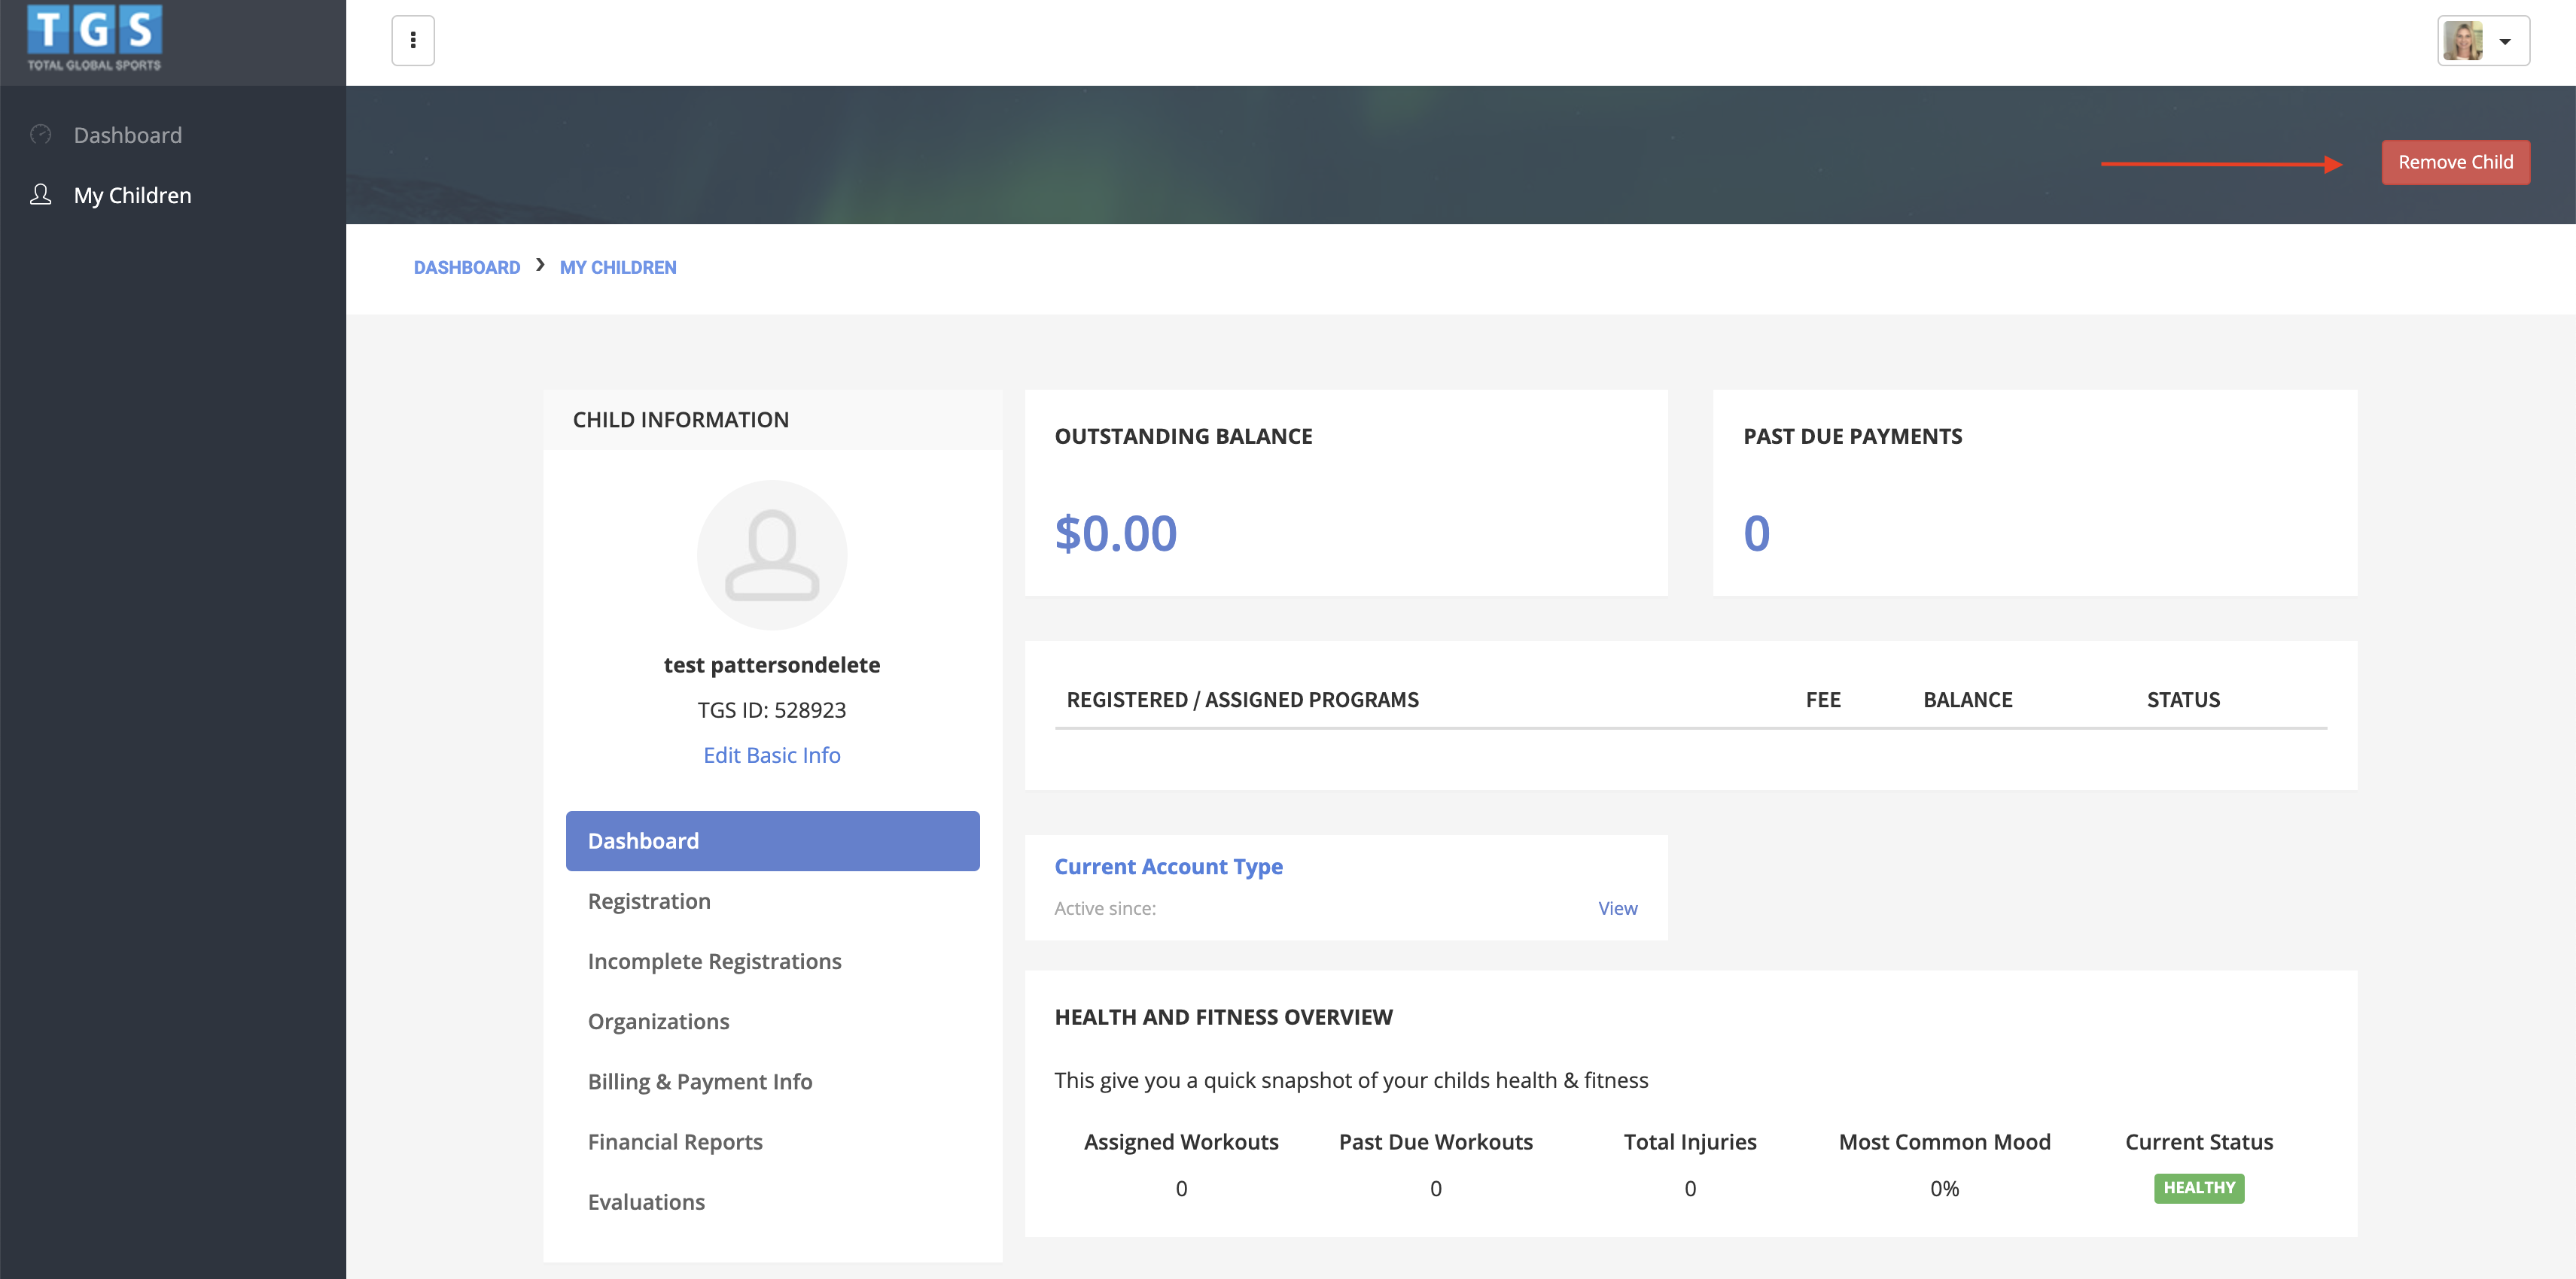
Task: Go to the MY CHILDREN breadcrumb
Action: 618,268
